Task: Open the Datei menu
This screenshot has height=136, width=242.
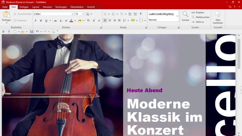Action: [x=5, y=7]
